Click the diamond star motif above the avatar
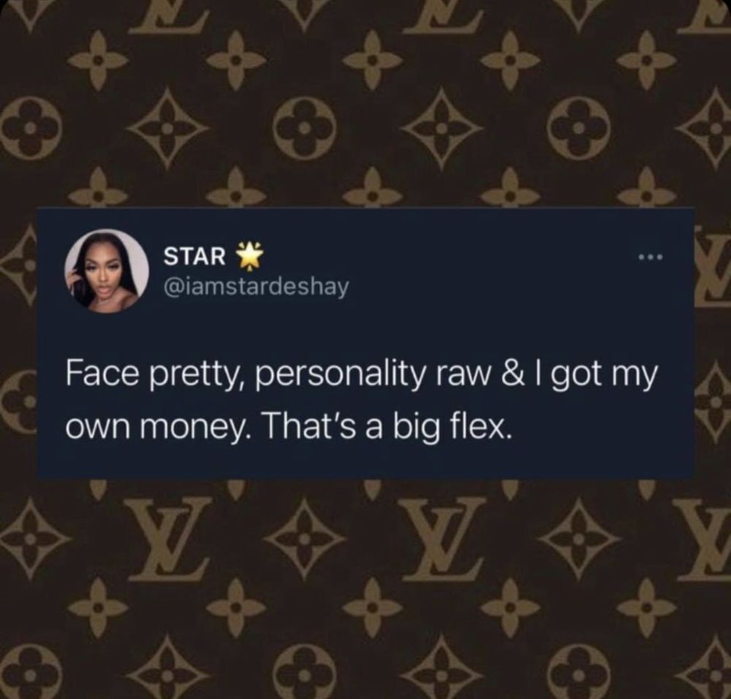 point(167,127)
